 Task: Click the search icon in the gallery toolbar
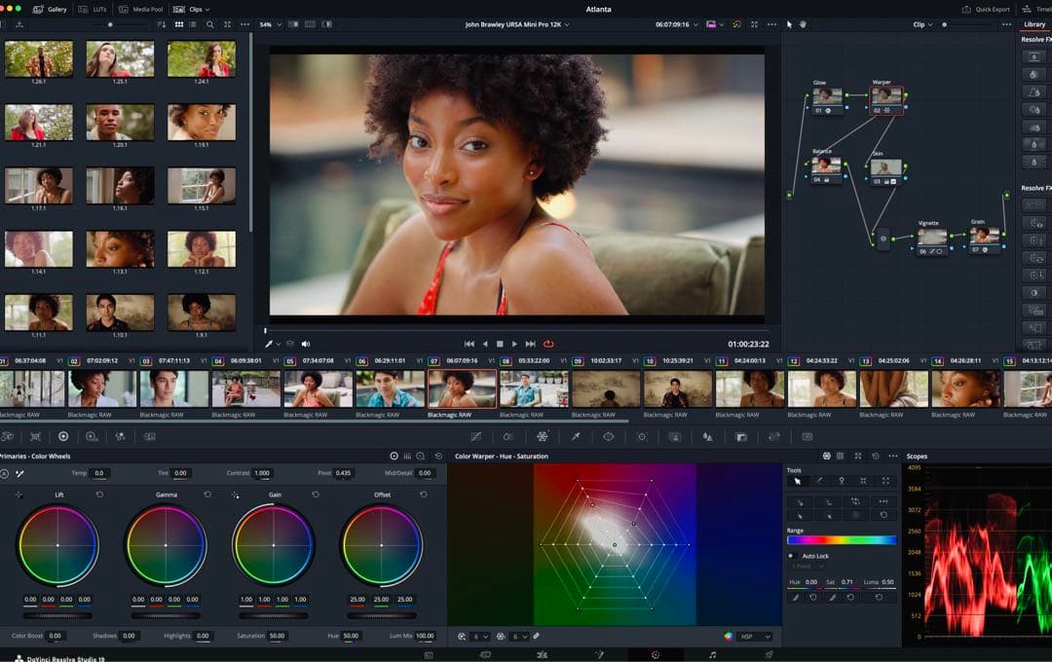point(210,24)
